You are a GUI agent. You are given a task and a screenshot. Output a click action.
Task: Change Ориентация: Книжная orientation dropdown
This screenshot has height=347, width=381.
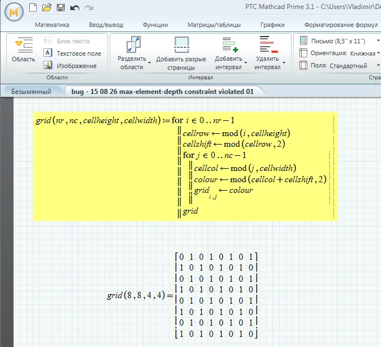pyautogui.click(x=339, y=53)
